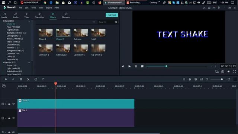The height and width of the screenshot is (134, 238).
Task: Select the Extreme effect thumbnail
Action: (81, 33)
